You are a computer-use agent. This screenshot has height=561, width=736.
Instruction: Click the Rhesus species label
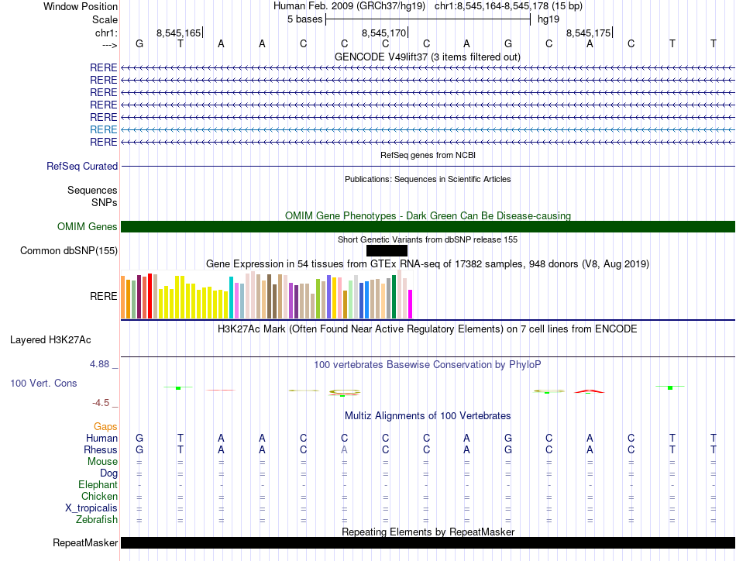(101, 449)
